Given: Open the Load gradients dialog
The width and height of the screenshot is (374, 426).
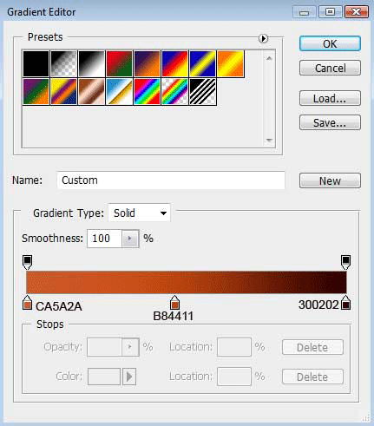Looking at the screenshot, I should (x=330, y=98).
